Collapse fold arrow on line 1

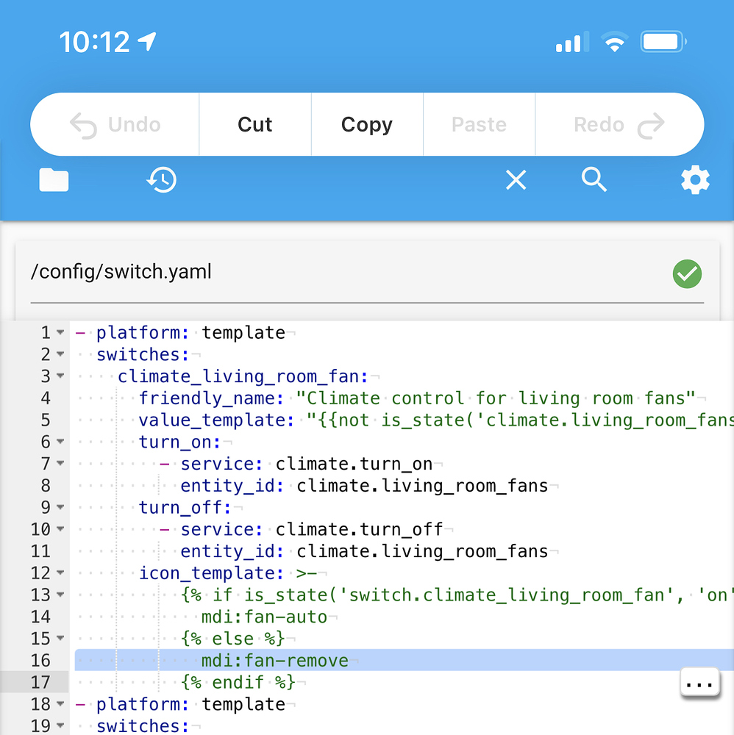[x=60, y=332]
